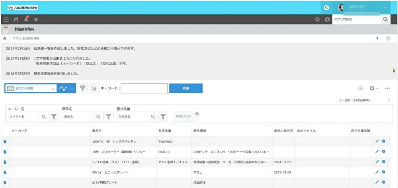Open the user account dropdown chevron
Viewport: 398px width, 188px height.
pos(385,8)
